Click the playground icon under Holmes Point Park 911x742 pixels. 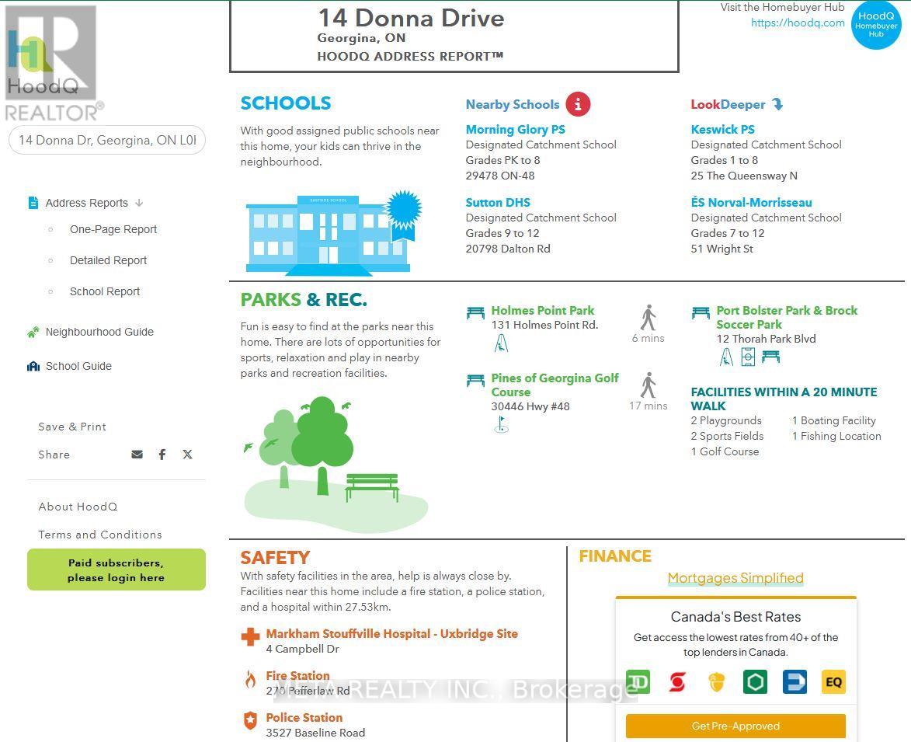click(502, 343)
